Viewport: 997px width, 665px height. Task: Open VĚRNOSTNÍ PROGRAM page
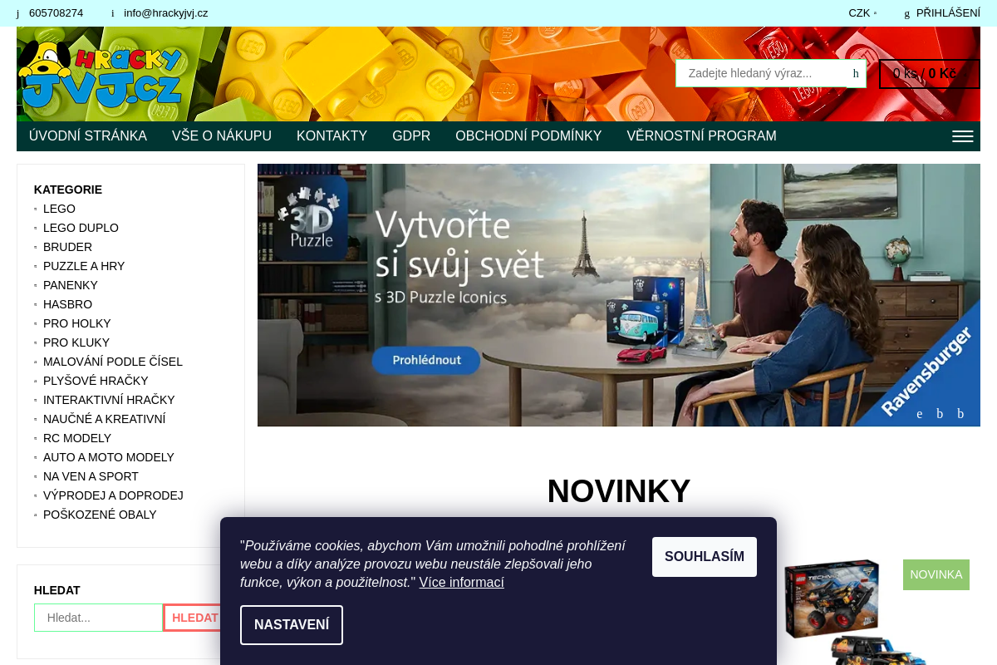point(701,136)
